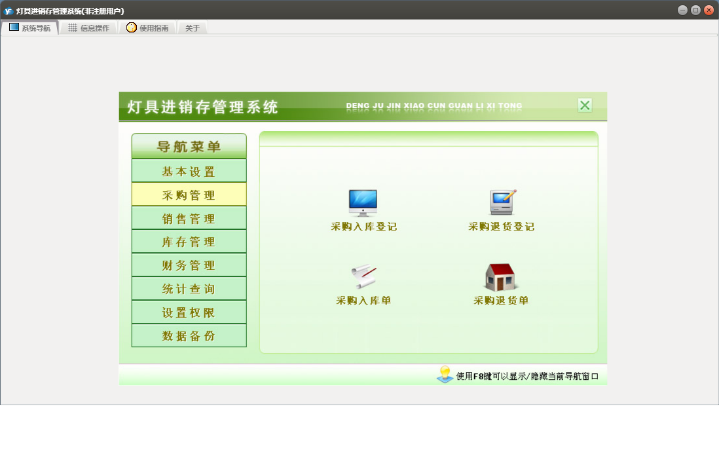719x467 pixels.
Task: Open 数据备份 in the navigation menu
Action: [189, 336]
